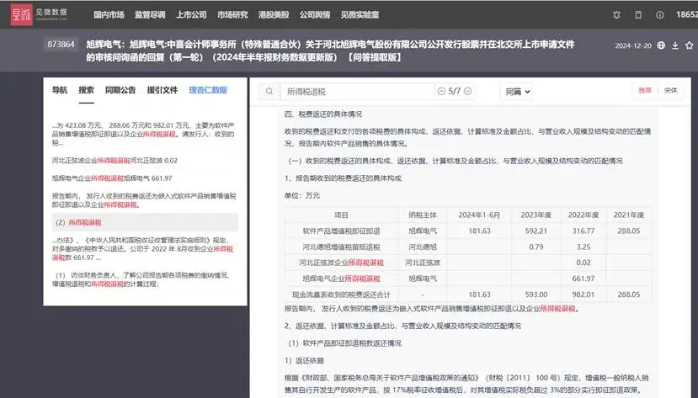Click the heading 四、税费返还的具体情况
698x398 pixels.
tap(323, 114)
